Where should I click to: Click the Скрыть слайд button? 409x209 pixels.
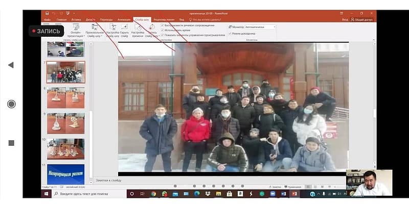[x=124, y=31]
